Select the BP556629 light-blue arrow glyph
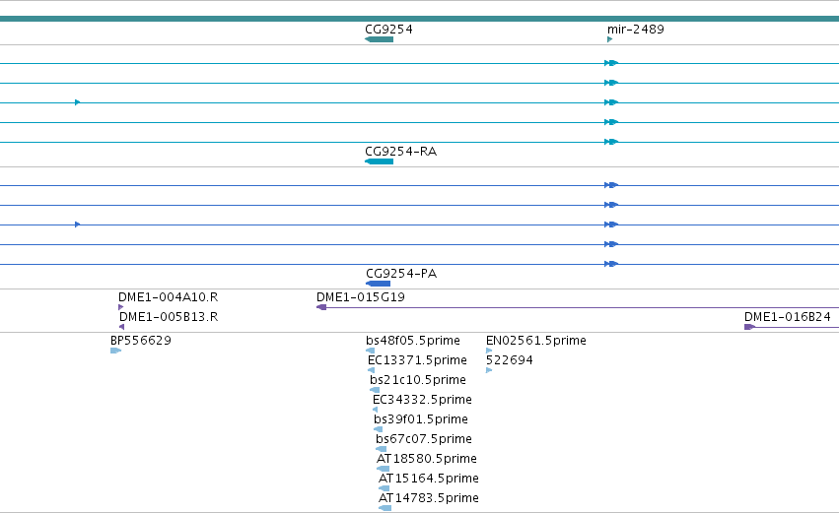Screen dimensions: 839x513 (115, 351)
